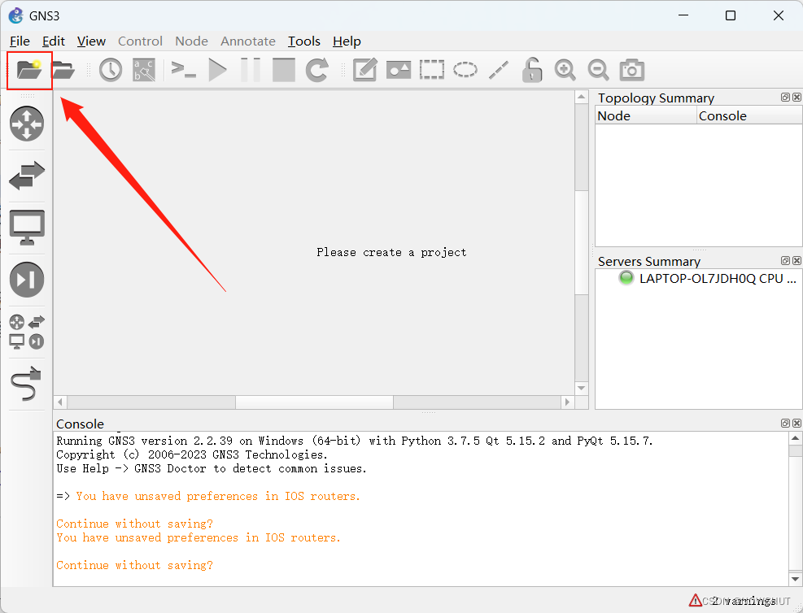
Task: Close the Topology Summary panel
Action: click(796, 98)
